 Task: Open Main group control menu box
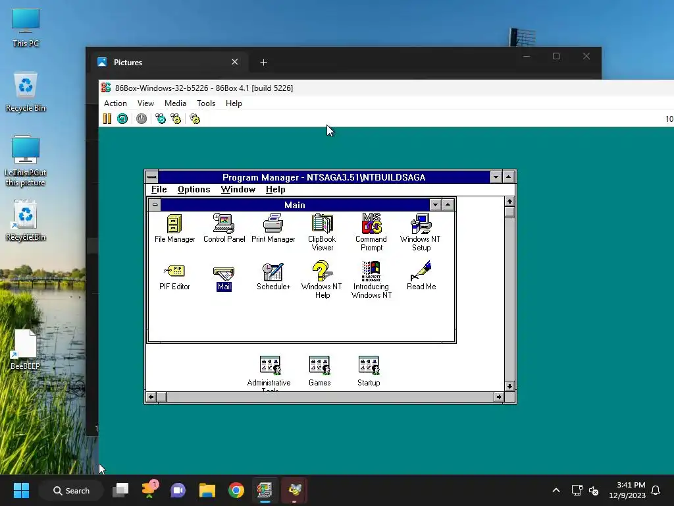(155, 205)
